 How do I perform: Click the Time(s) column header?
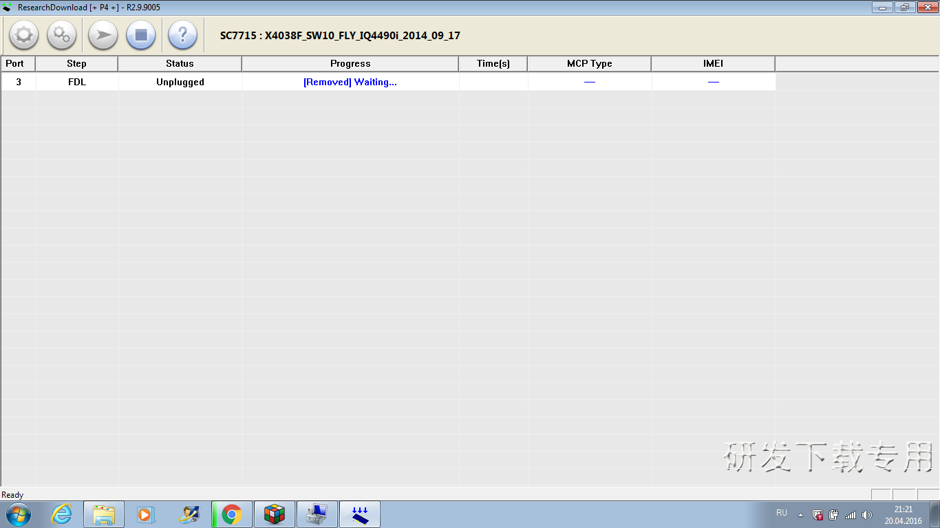[493, 63]
